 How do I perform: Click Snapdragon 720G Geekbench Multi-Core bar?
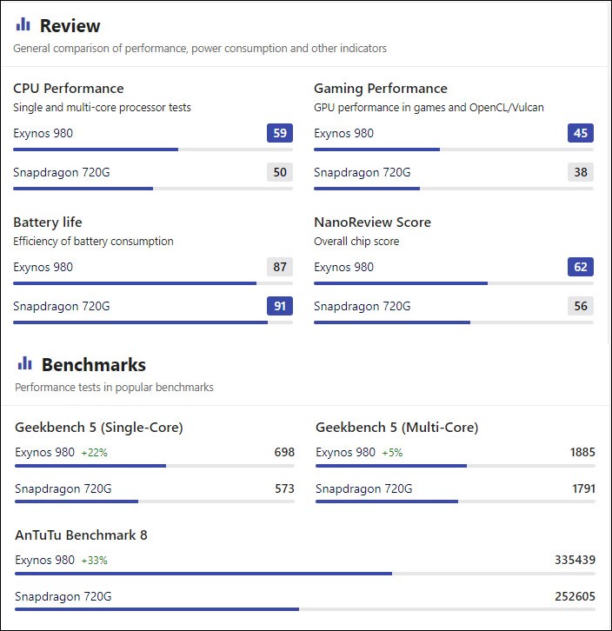click(456, 501)
